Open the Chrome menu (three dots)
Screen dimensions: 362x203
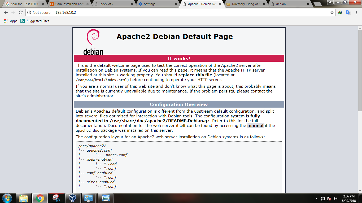point(357,12)
